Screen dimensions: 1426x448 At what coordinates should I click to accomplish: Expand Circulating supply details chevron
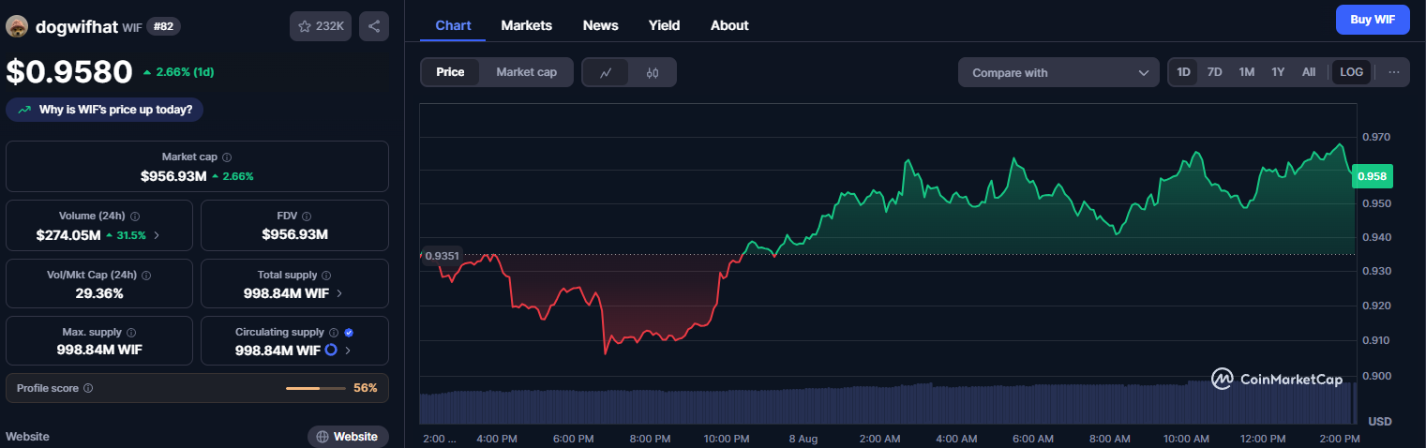348,351
